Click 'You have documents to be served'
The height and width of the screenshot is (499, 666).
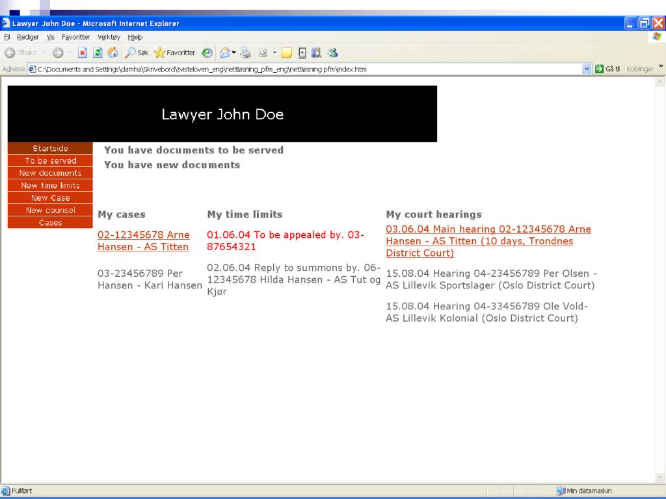(x=194, y=150)
